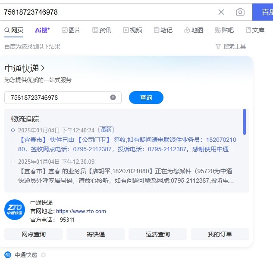
Task: Select the 网页 tab
Action: (14, 30)
